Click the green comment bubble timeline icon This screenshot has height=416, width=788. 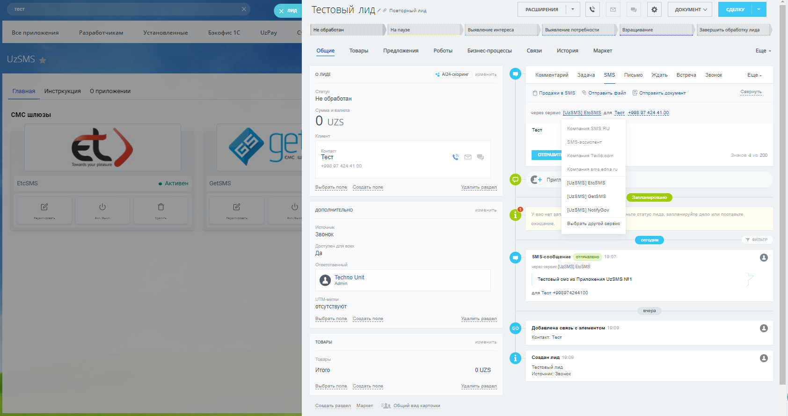[515, 179]
